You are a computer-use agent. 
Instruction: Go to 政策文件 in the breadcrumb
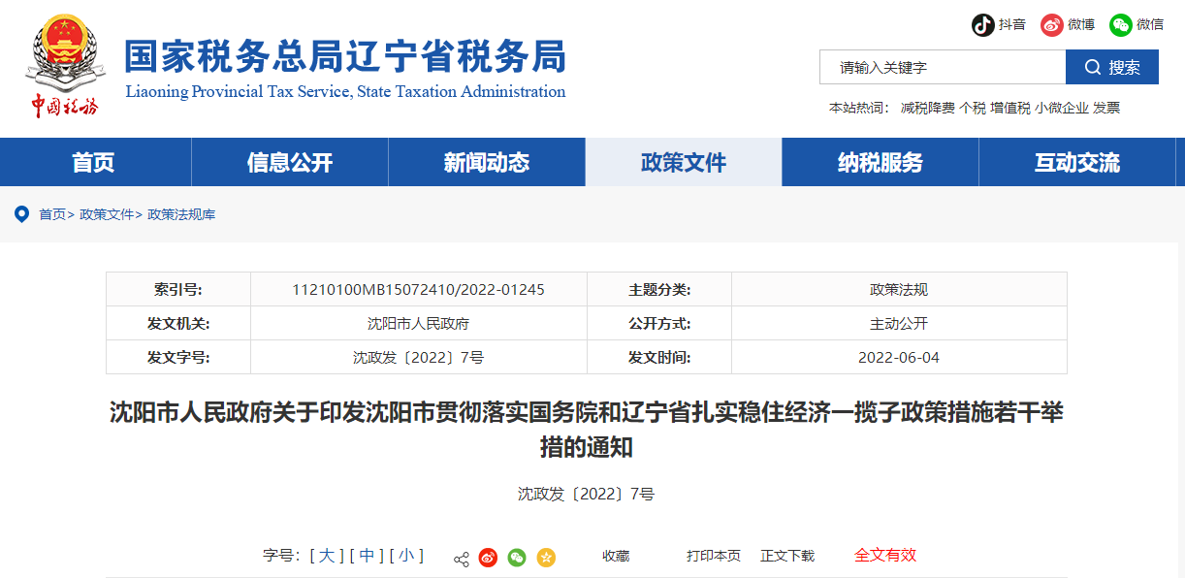pos(107,214)
